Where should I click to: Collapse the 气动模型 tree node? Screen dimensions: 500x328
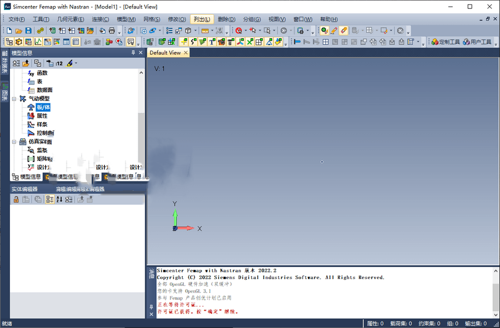(14, 99)
